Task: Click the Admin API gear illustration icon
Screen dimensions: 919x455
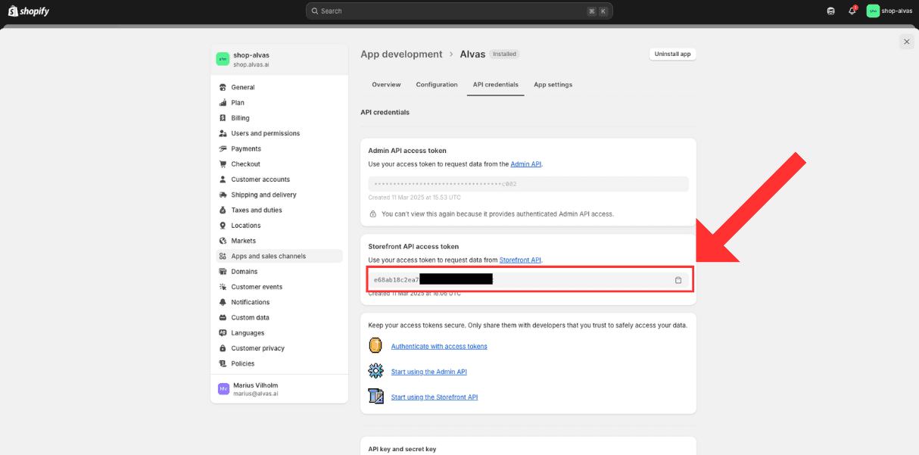Action: [376, 371]
